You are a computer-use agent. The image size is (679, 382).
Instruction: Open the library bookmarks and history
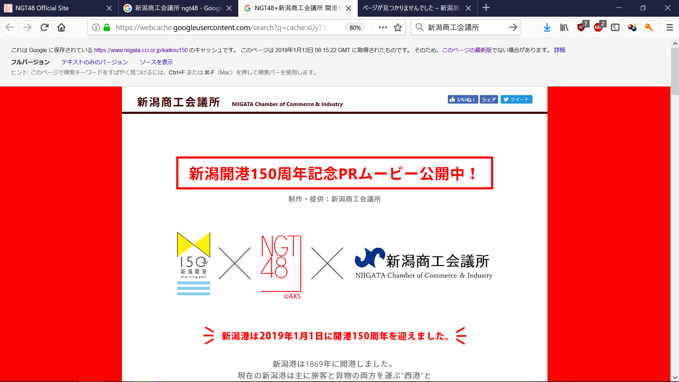click(564, 27)
